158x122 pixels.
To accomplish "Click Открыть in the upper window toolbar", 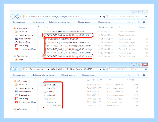I will (x=38, y=22).
